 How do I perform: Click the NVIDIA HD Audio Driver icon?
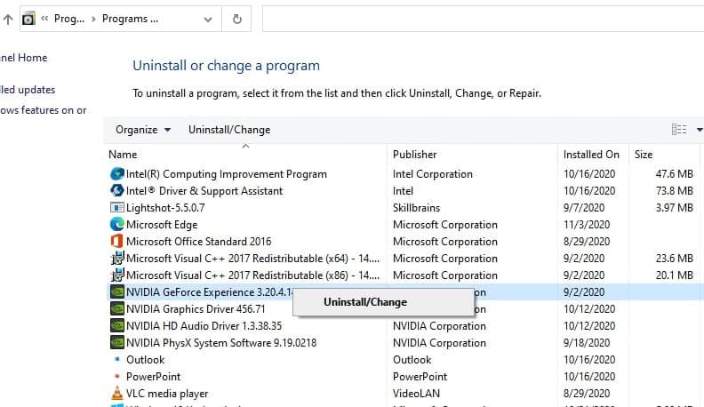point(117,325)
